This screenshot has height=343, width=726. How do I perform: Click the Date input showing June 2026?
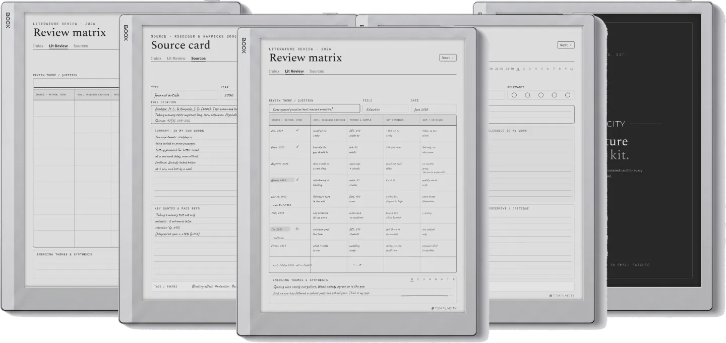pyautogui.click(x=434, y=108)
